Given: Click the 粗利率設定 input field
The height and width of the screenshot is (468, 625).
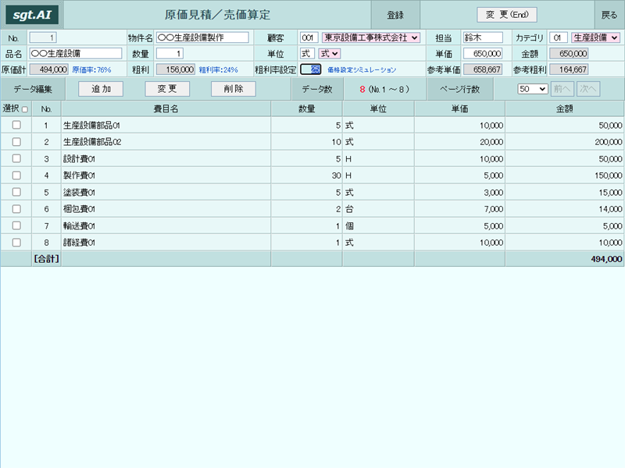Looking at the screenshot, I should [310, 69].
